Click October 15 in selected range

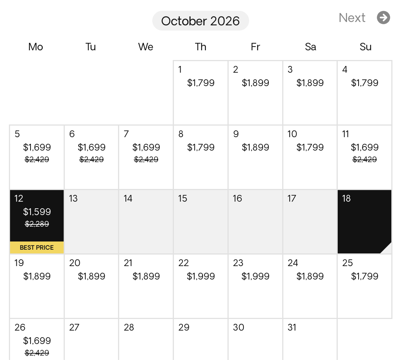click(x=201, y=222)
